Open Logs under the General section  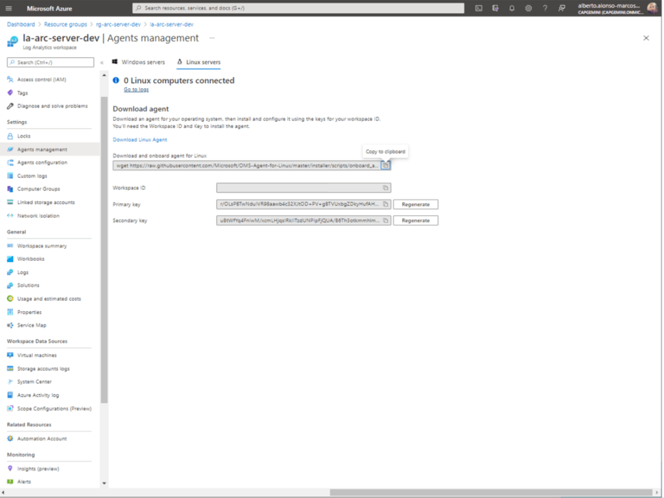[x=23, y=272]
